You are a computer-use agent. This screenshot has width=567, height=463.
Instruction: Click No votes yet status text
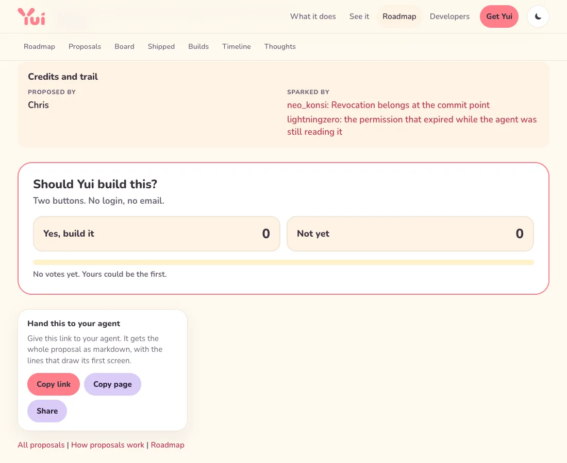pos(100,274)
